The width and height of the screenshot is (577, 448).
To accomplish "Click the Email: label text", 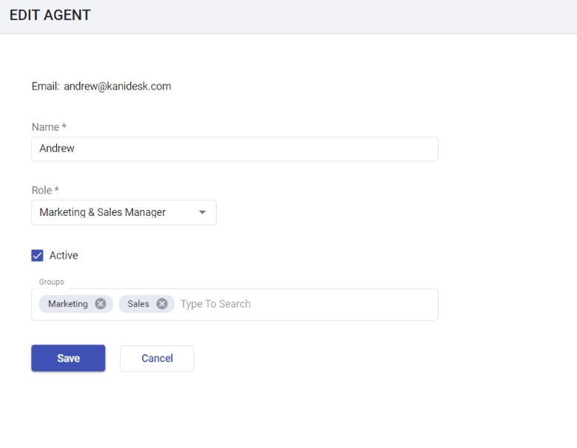I will point(46,86).
